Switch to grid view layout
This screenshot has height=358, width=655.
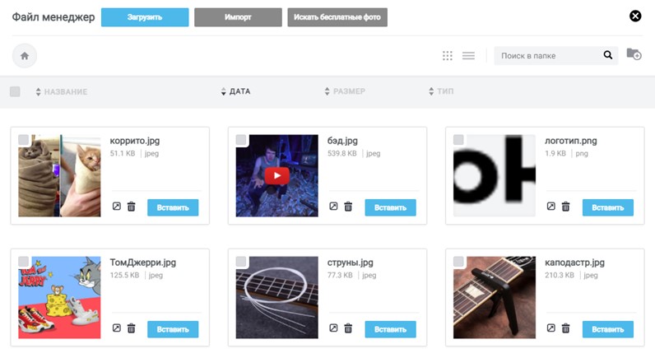tap(448, 56)
